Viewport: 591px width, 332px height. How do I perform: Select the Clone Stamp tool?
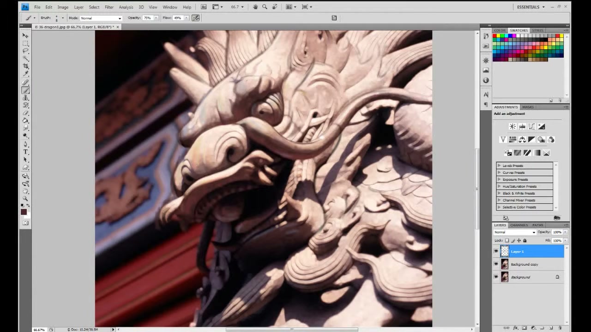tap(25, 98)
